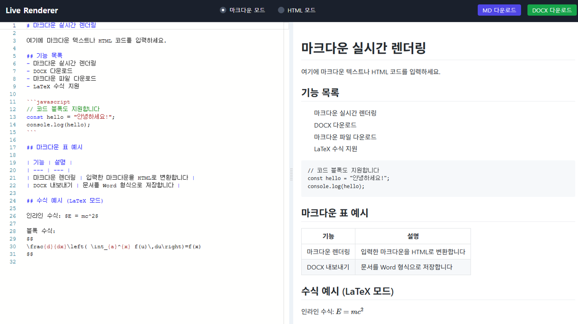
Task: Switch to HTML 모드 radio option
Action: click(281, 10)
